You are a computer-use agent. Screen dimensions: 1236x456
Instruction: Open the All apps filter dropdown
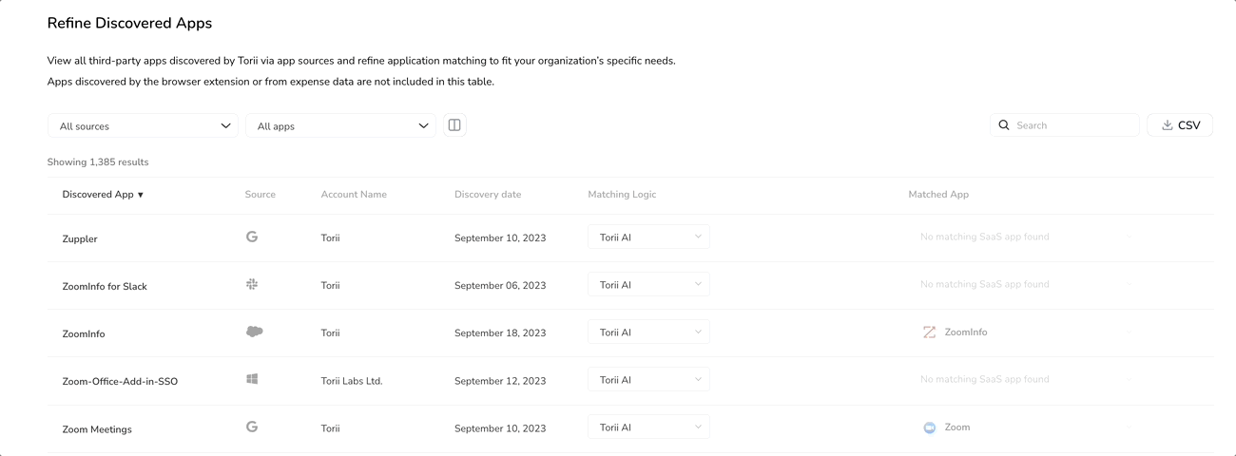[340, 125]
